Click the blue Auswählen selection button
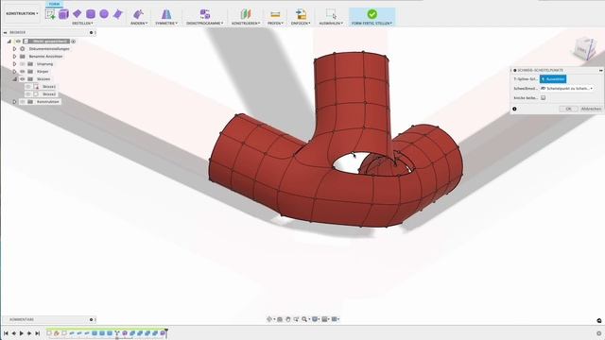Viewport: 605px width, 340px height. click(x=553, y=79)
